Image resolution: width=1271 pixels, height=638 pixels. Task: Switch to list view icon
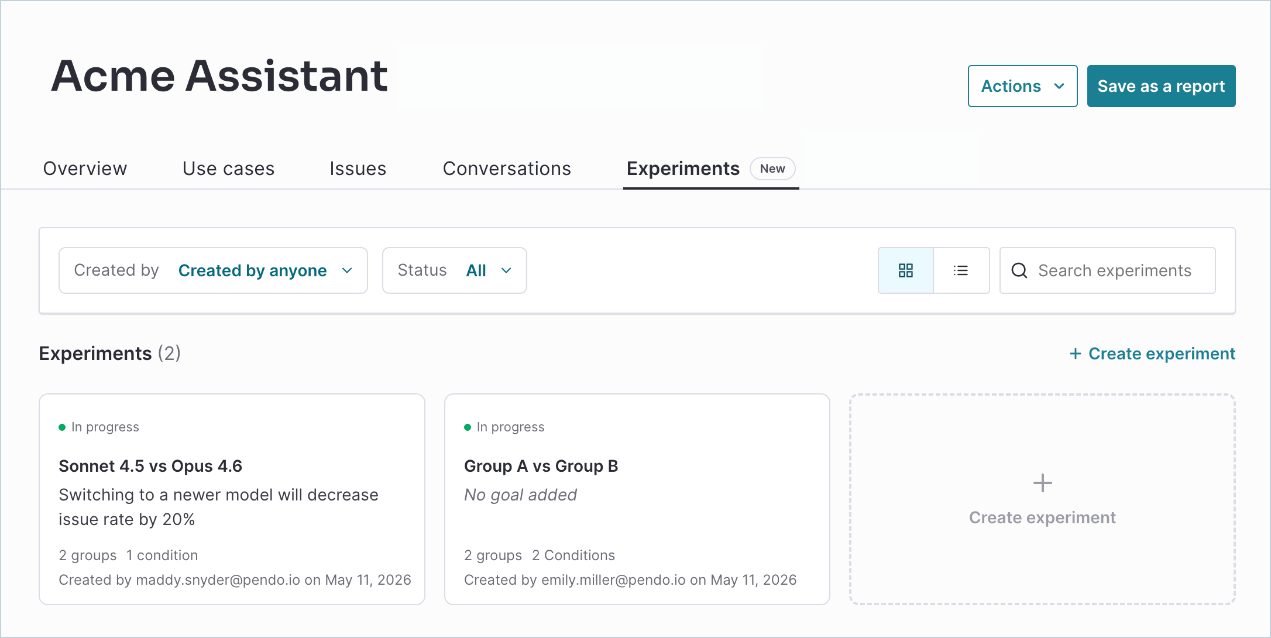pyautogui.click(x=961, y=270)
